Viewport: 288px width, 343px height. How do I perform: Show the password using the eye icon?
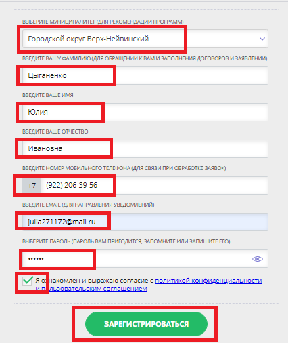(x=258, y=259)
